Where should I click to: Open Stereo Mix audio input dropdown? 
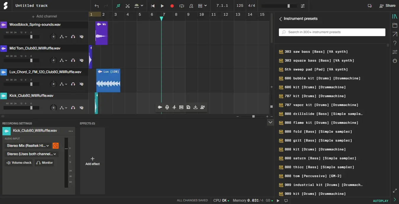point(28,146)
